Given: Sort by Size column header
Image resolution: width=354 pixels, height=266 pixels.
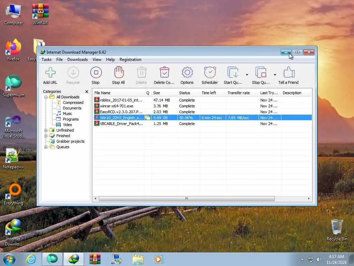Looking at the screenshot, I should (164, 93).
